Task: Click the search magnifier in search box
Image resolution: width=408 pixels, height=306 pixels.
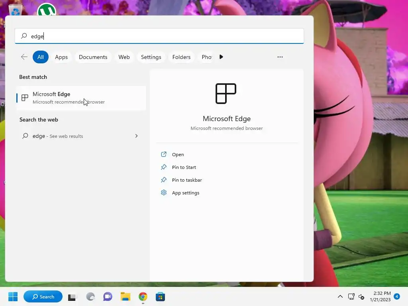Action: 24,36
